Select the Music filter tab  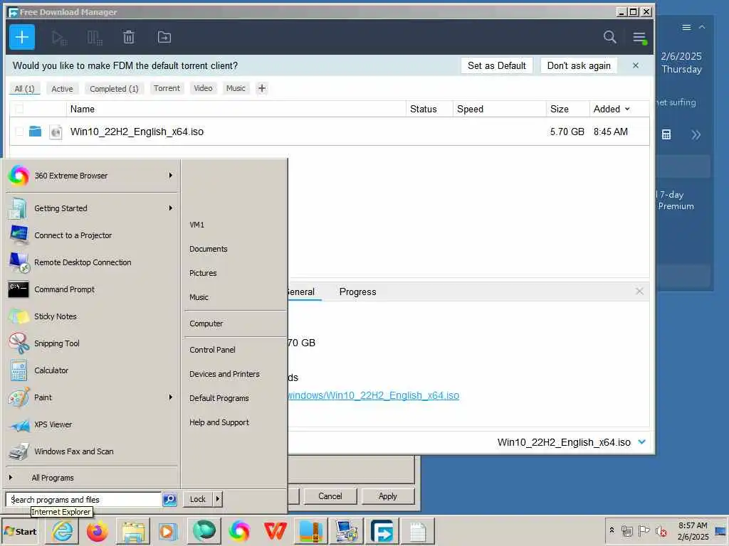point(236,88)
